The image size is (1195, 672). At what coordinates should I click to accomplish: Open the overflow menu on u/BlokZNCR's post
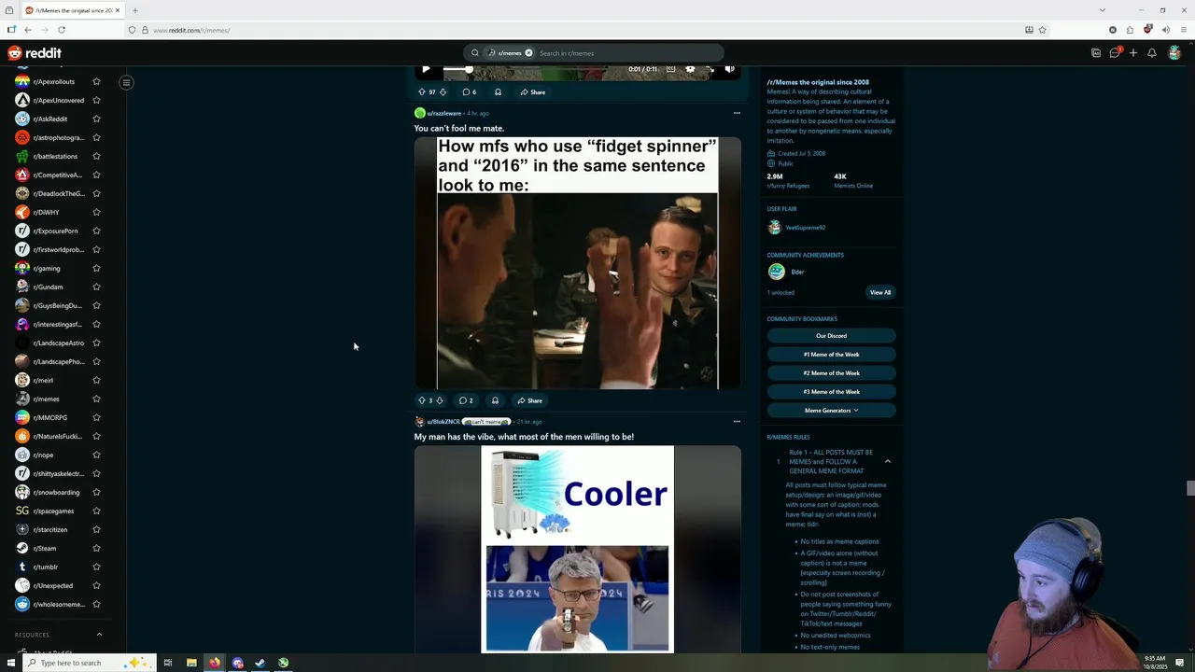click(737, 421)
